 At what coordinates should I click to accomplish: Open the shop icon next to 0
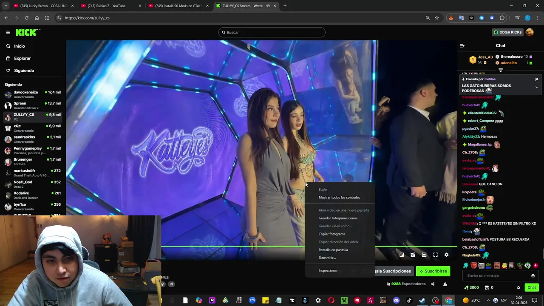coord(487,288)
